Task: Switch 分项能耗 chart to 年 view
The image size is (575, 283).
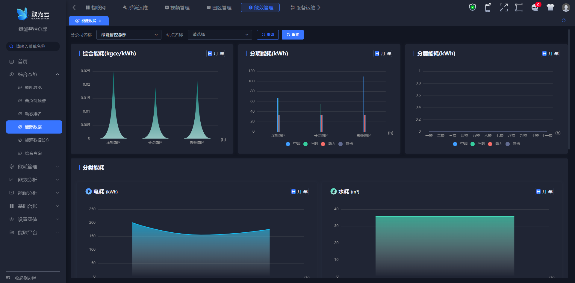Action: click(x=389, y=54)
